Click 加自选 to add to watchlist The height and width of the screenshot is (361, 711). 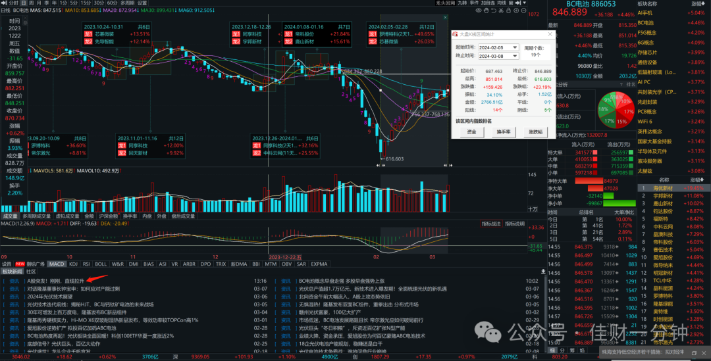click(x=488, y=3)
